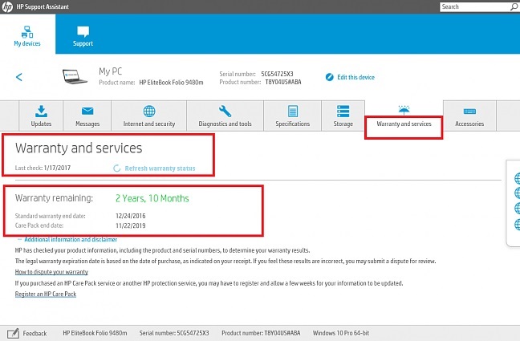520x341 pixels.
Task: Switch to the Storage tab label
Action: click(x=343, y=124)
